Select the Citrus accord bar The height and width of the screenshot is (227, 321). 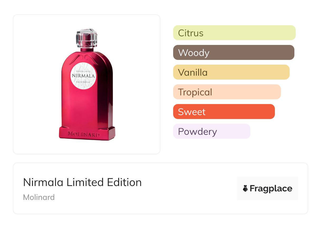(234, 33)
